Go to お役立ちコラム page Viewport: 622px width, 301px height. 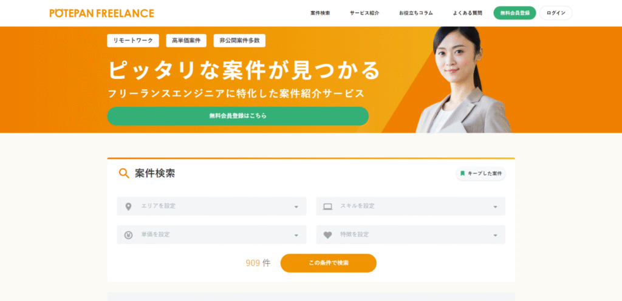point(415,13)
